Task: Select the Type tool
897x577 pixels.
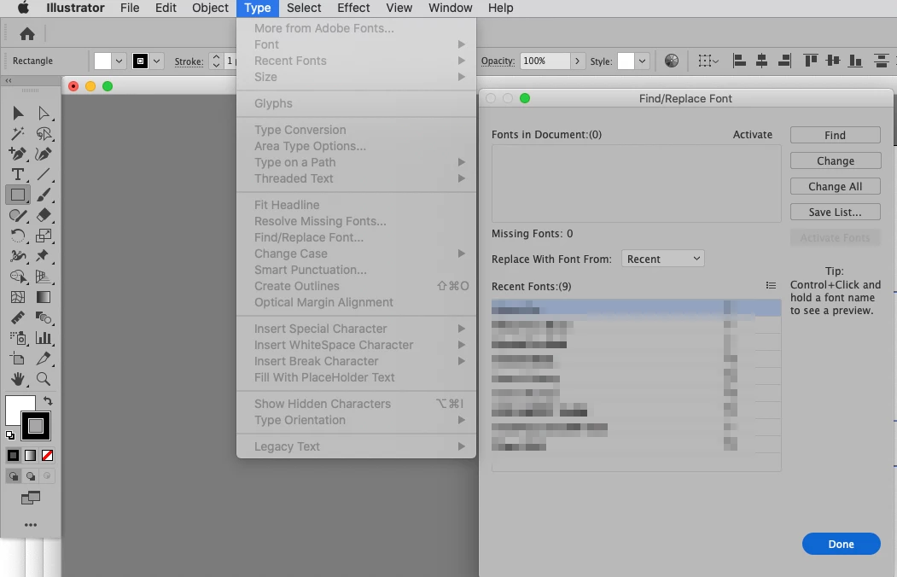Action: [x=18, y=174]
